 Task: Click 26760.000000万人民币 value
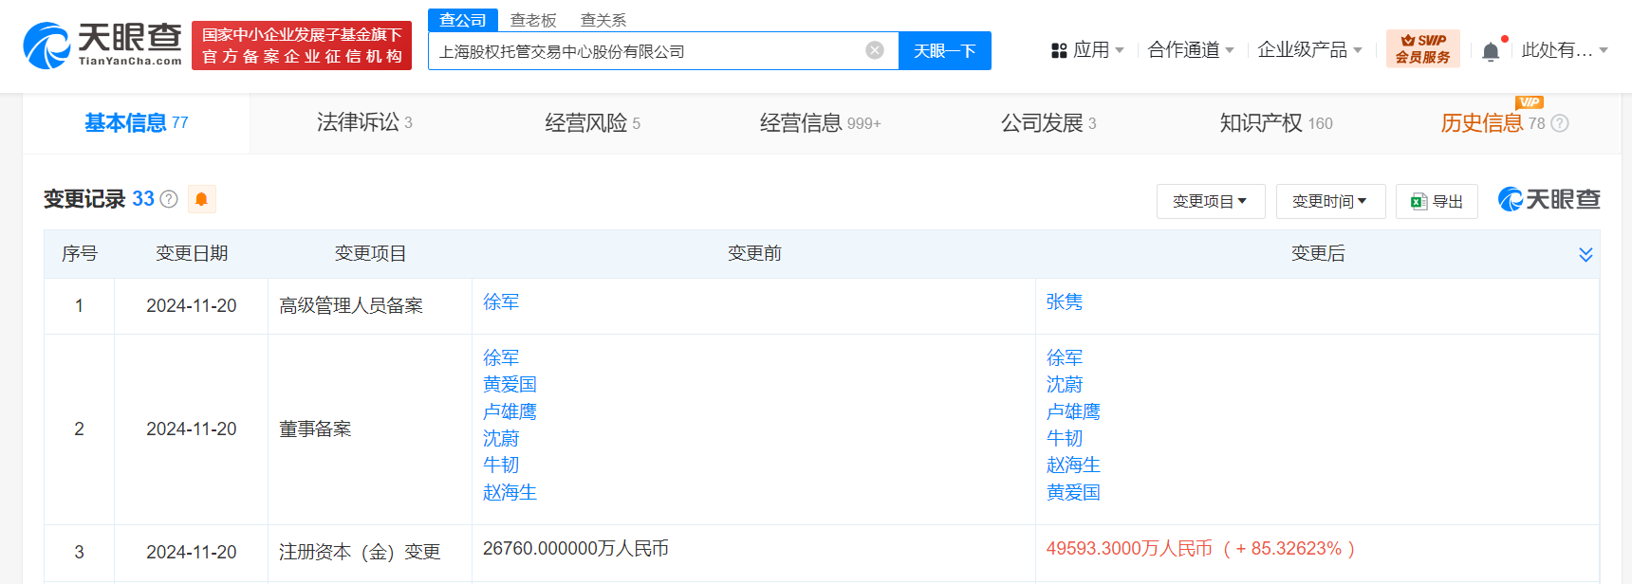[576, 549]
